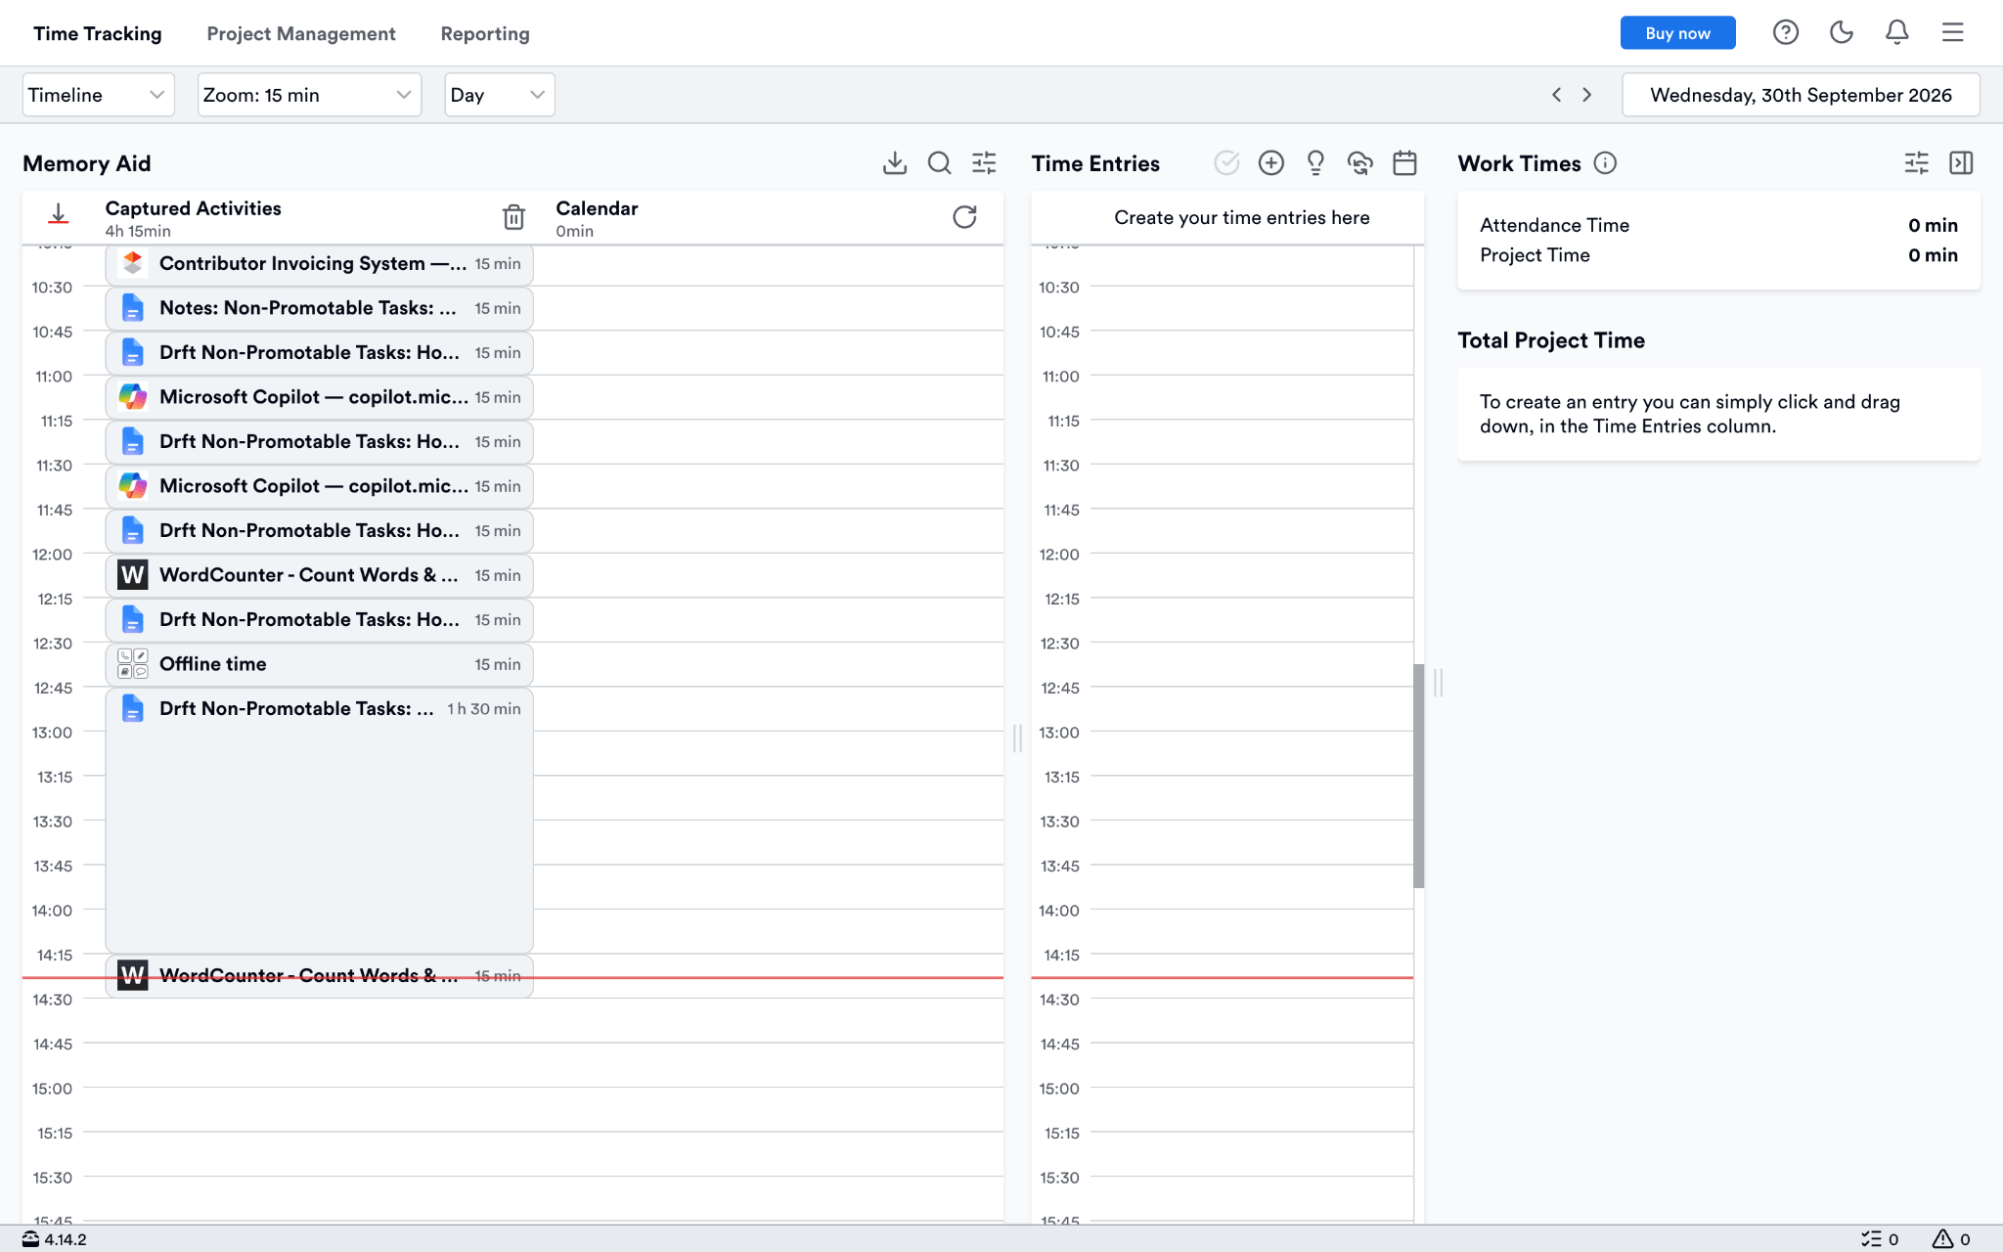Select WordCounter activity at 12:00
Screen dimensions: 2003x1252
[x=319, y=575]
